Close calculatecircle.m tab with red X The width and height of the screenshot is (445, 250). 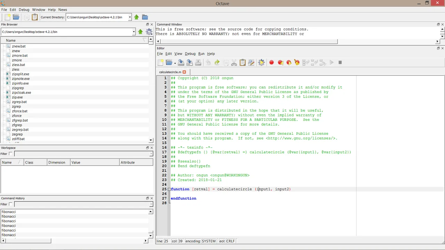pos(184,72)
